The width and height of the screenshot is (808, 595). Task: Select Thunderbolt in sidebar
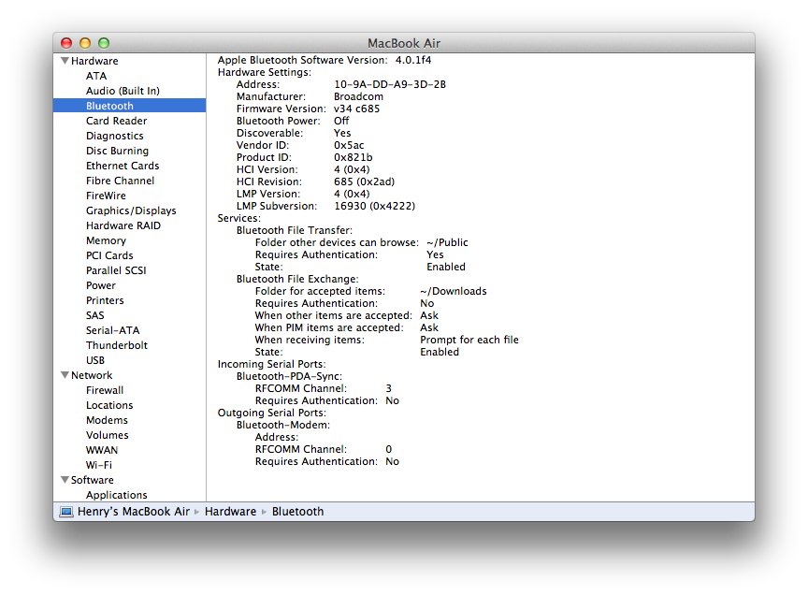point(117,345)
